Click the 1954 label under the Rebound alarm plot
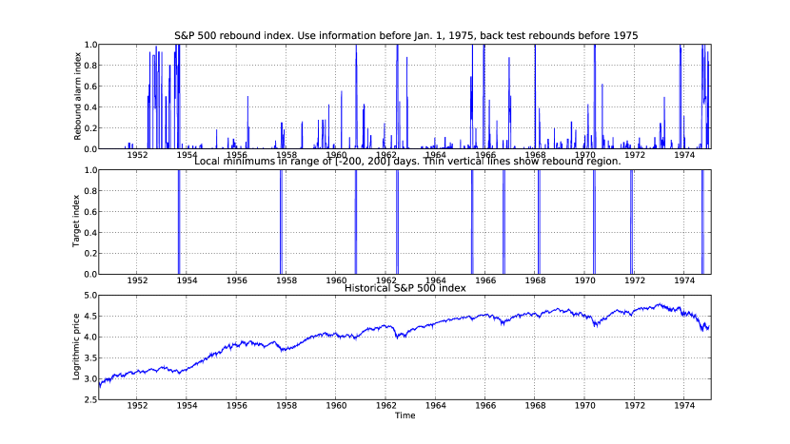The image size is (790, 444). click(x=187, y=155)
